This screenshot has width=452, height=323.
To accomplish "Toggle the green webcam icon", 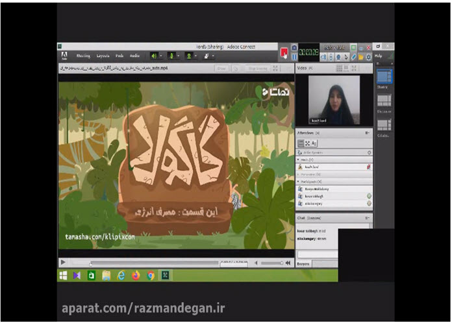I will (189, 56).
